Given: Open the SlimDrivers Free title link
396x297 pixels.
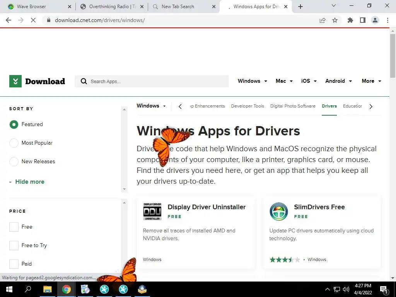Looking at the screenshot, I should click(x=319, y=207).
